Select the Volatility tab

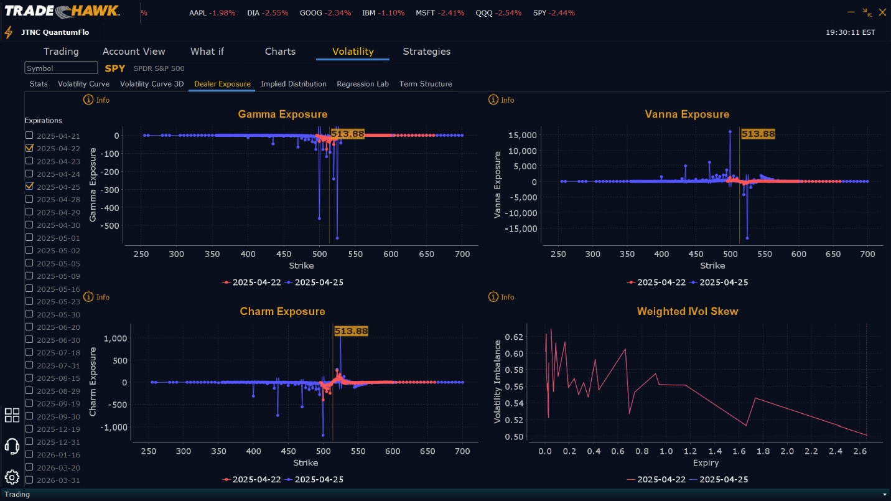353,52
